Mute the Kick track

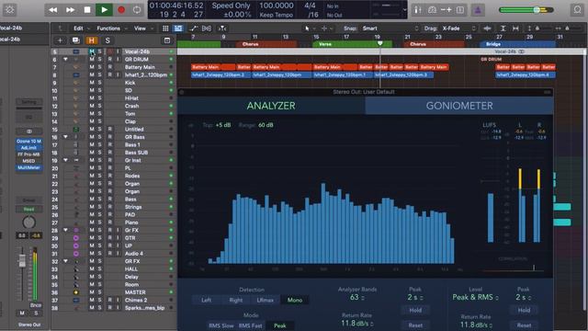pos(92,83)
